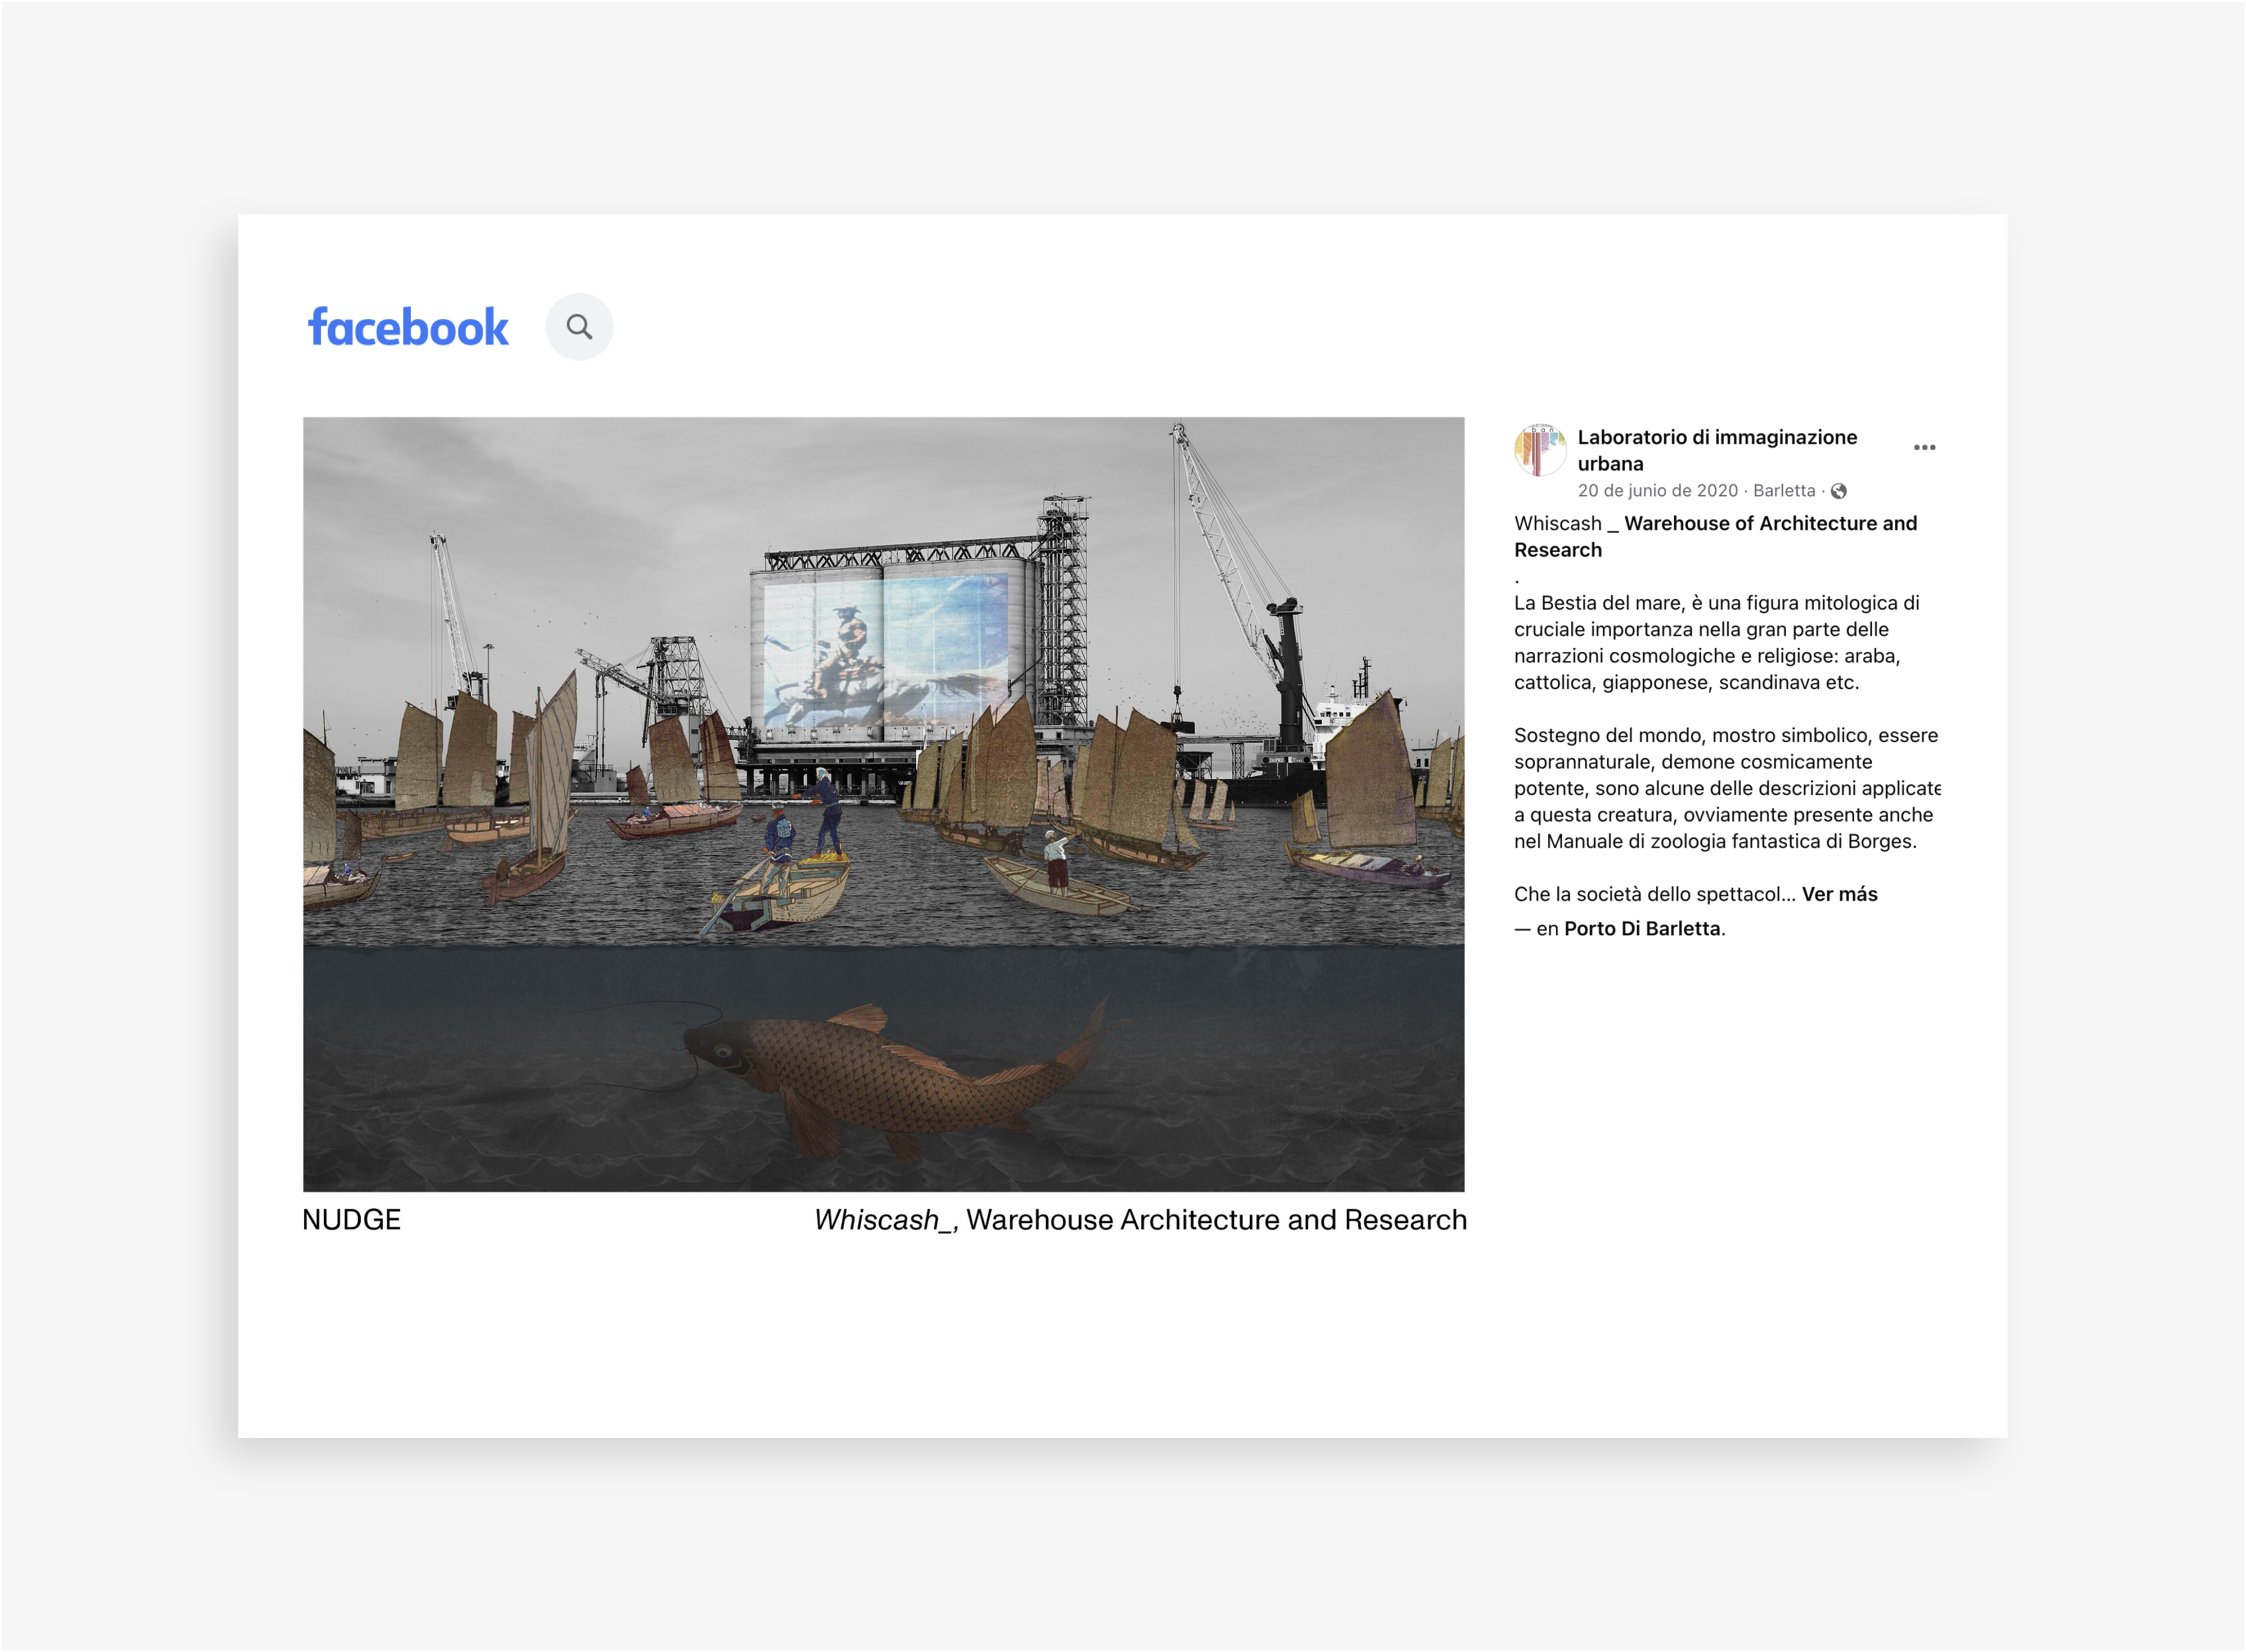Click the globe public privacy icon

(x=1839, y=491)
